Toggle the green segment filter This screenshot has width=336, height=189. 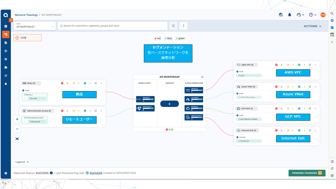pos(180,38)
